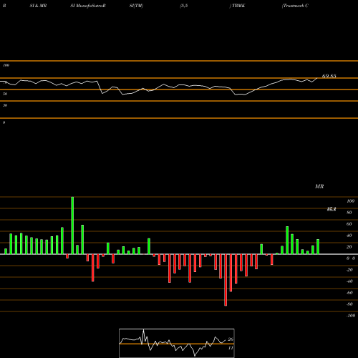
Task: Click the 'SI(TM)' header text
Action: [136, 6]
